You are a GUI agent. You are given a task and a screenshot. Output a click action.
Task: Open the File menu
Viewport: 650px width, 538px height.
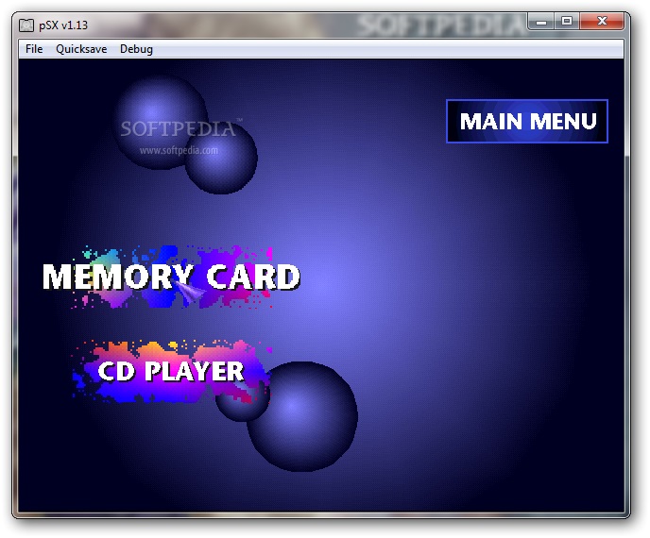point(34,49)
